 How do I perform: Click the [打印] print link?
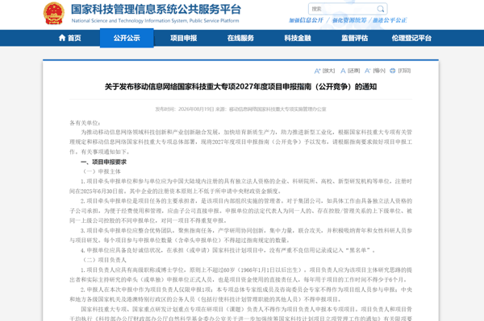click(x=404, y=71)
